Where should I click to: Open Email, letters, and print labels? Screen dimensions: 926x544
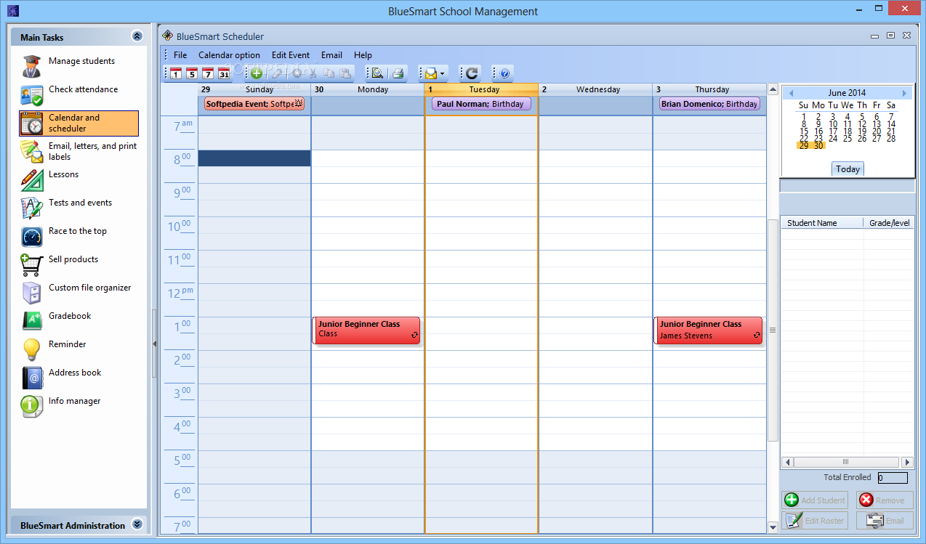78,151
